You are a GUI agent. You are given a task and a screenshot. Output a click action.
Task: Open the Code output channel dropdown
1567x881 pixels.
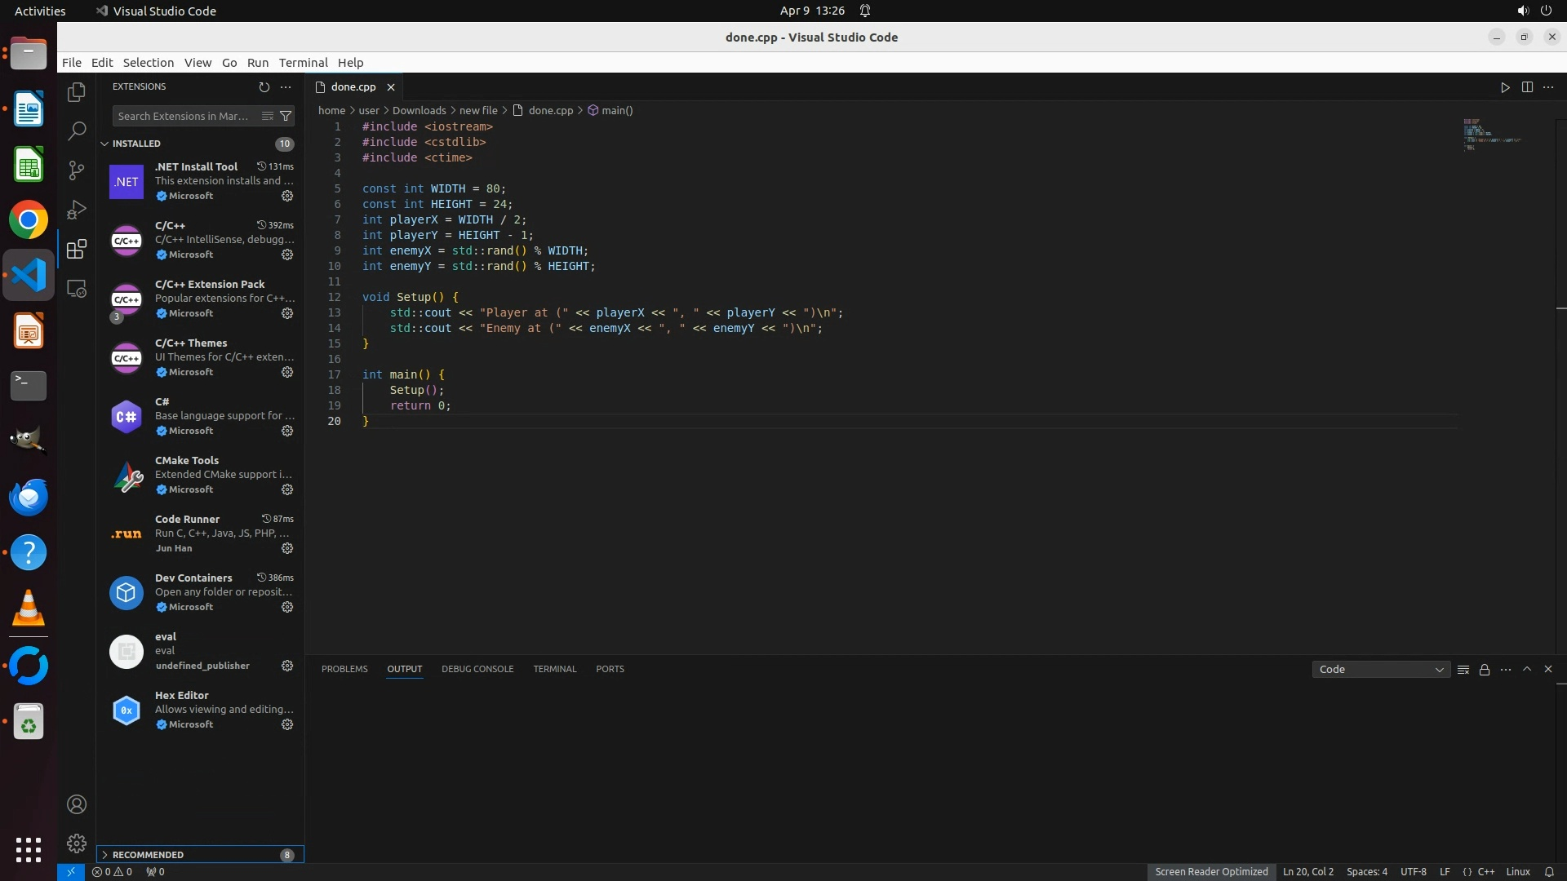[1380, 670]
